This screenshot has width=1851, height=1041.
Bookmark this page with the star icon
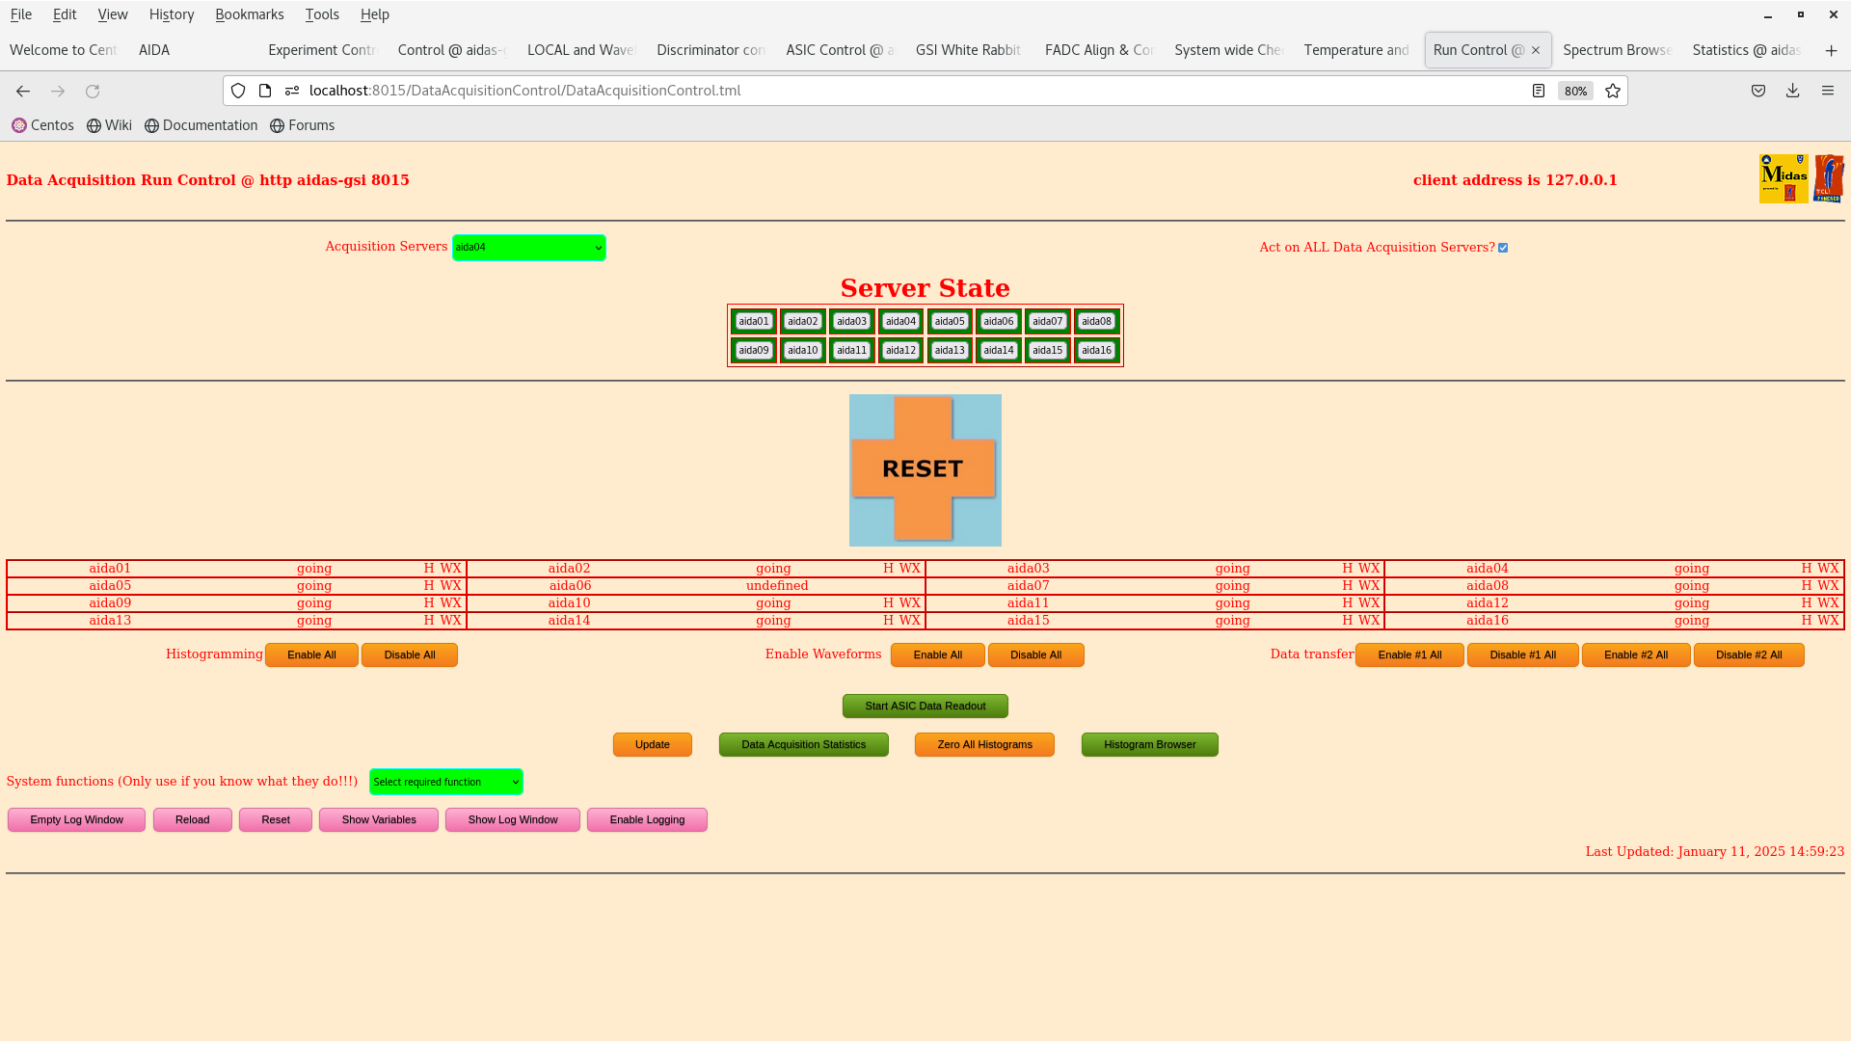point(1613,91)
